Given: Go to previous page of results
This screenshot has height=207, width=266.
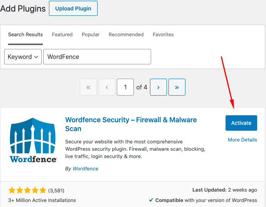Looking at the screenshot, I should click(x=107, y=87).
